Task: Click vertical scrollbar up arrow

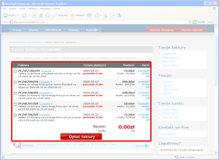Action: pos(216,26)
